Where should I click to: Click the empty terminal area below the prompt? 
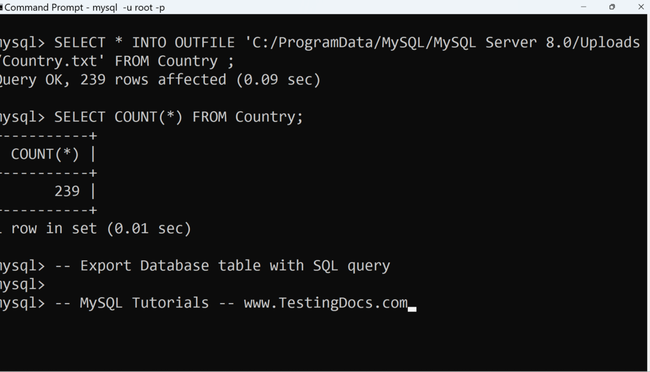325,341
